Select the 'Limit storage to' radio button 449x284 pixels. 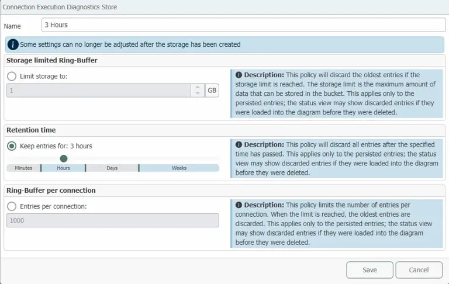[x=12, y=76]
